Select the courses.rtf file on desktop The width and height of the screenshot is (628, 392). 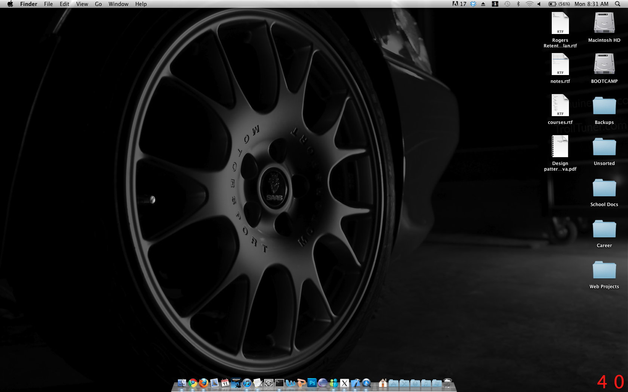(560, 105)
